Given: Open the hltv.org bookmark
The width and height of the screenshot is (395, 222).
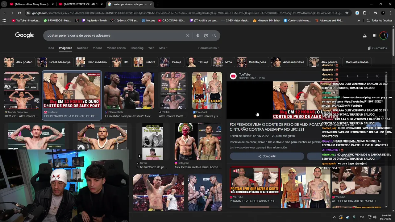Looking at the screenshot, I should (x=148, y=20).
